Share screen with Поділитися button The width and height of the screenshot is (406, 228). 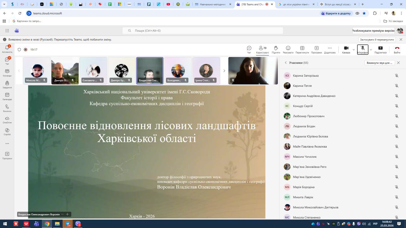tap(380, 49)
